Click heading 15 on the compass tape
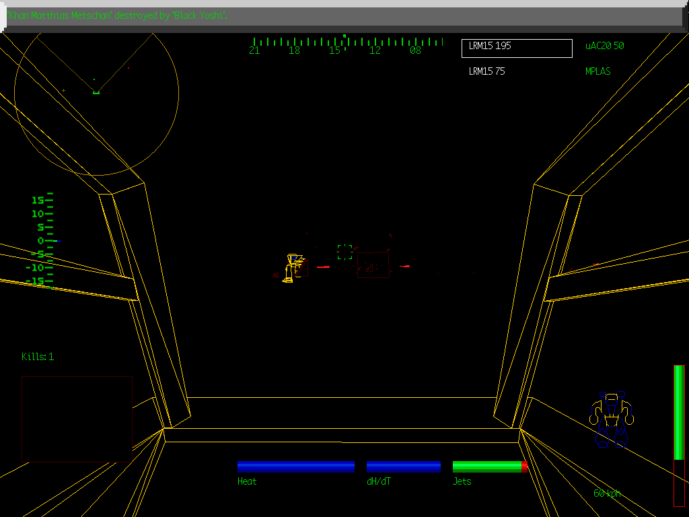This screenshot has height=517, width=689. [x=334, y=50]
